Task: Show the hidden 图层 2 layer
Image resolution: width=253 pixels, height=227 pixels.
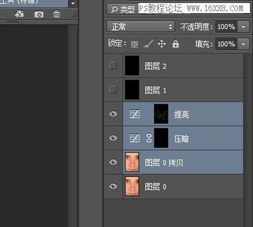Action: click(113, 65)
